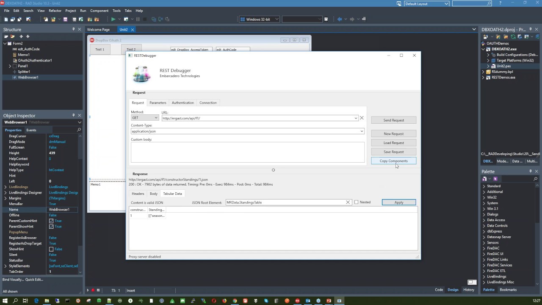Click the play macro triangle in status bar
The width and height of the screenshot is (542, 305).
click(88, 290)
